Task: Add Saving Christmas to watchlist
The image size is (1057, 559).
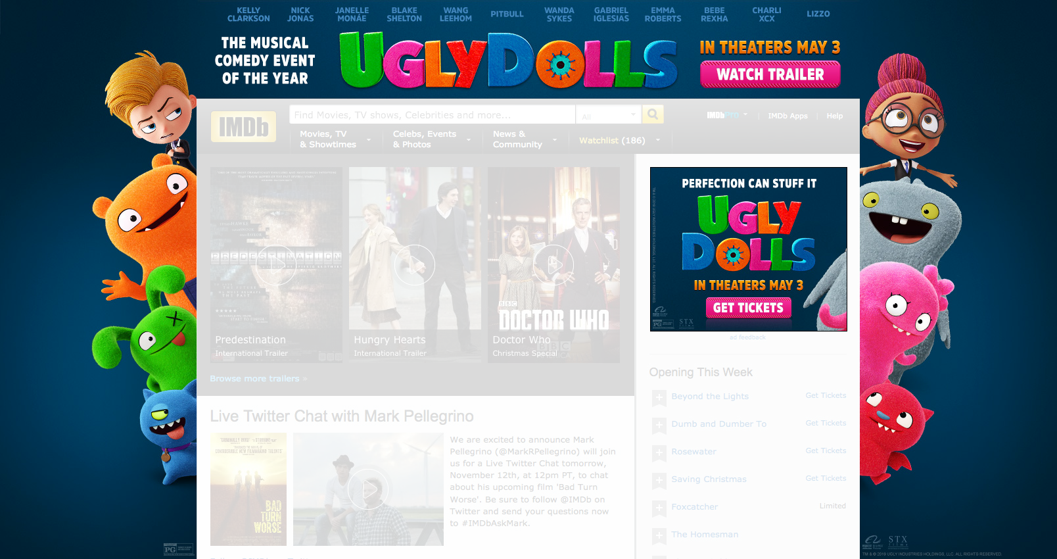Action: point(659,480)
